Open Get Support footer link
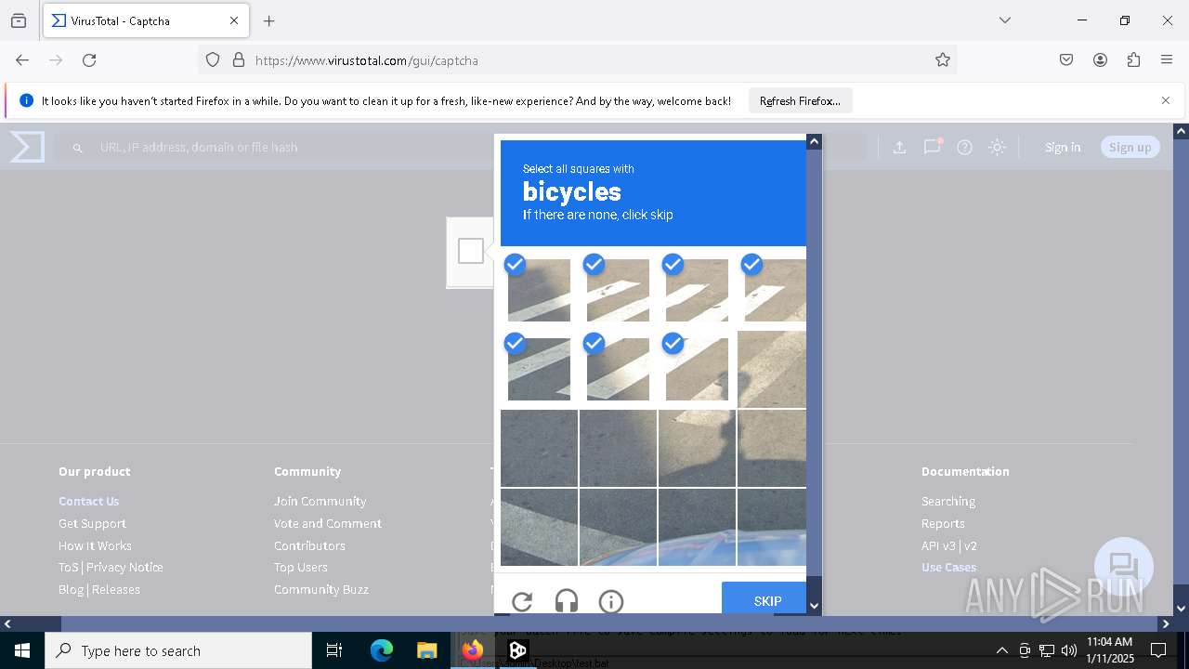1189x669 pixels. (92, 523)
